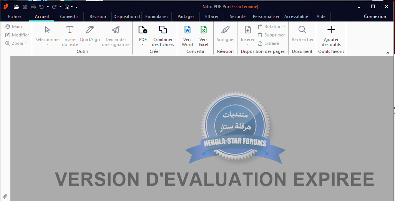395x201 pixels.
Task: Convert with Vers Excel
Action: point(203,36)
